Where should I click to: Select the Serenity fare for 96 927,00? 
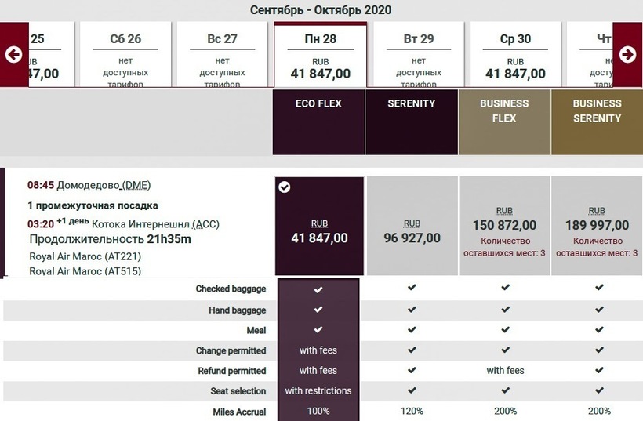[x=412, y=231]
